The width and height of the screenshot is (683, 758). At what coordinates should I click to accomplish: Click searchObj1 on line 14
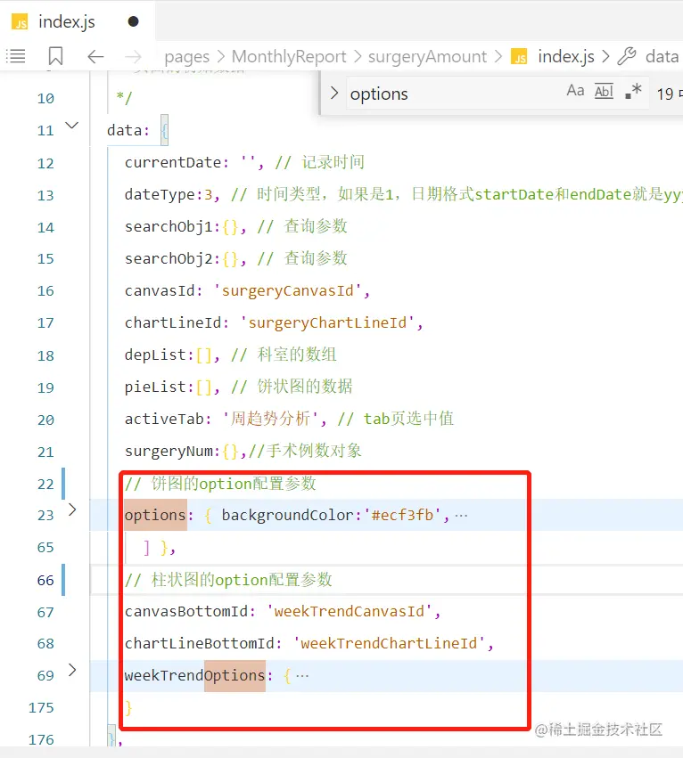click(x=169, y=227)
